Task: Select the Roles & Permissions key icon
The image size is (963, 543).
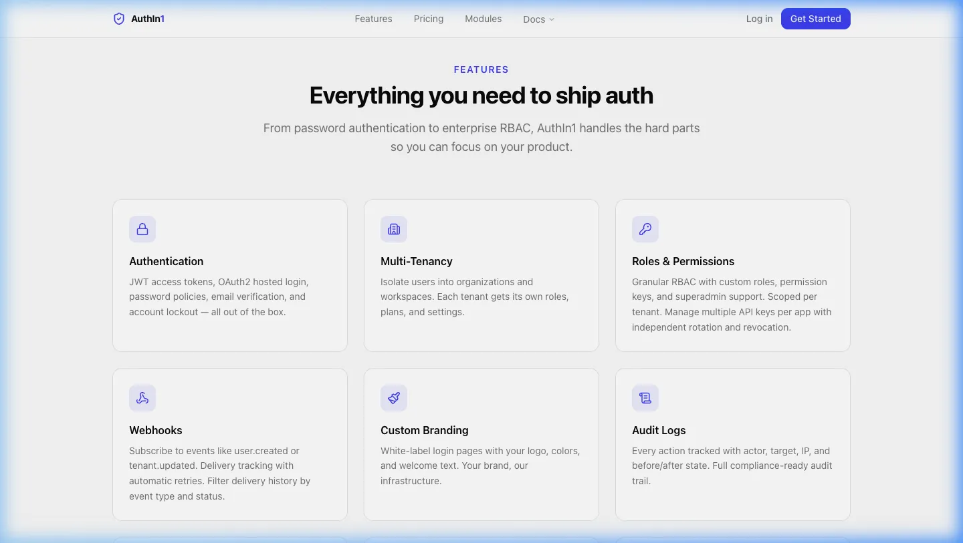Action: pyautogui.click(x=645, y=228)
